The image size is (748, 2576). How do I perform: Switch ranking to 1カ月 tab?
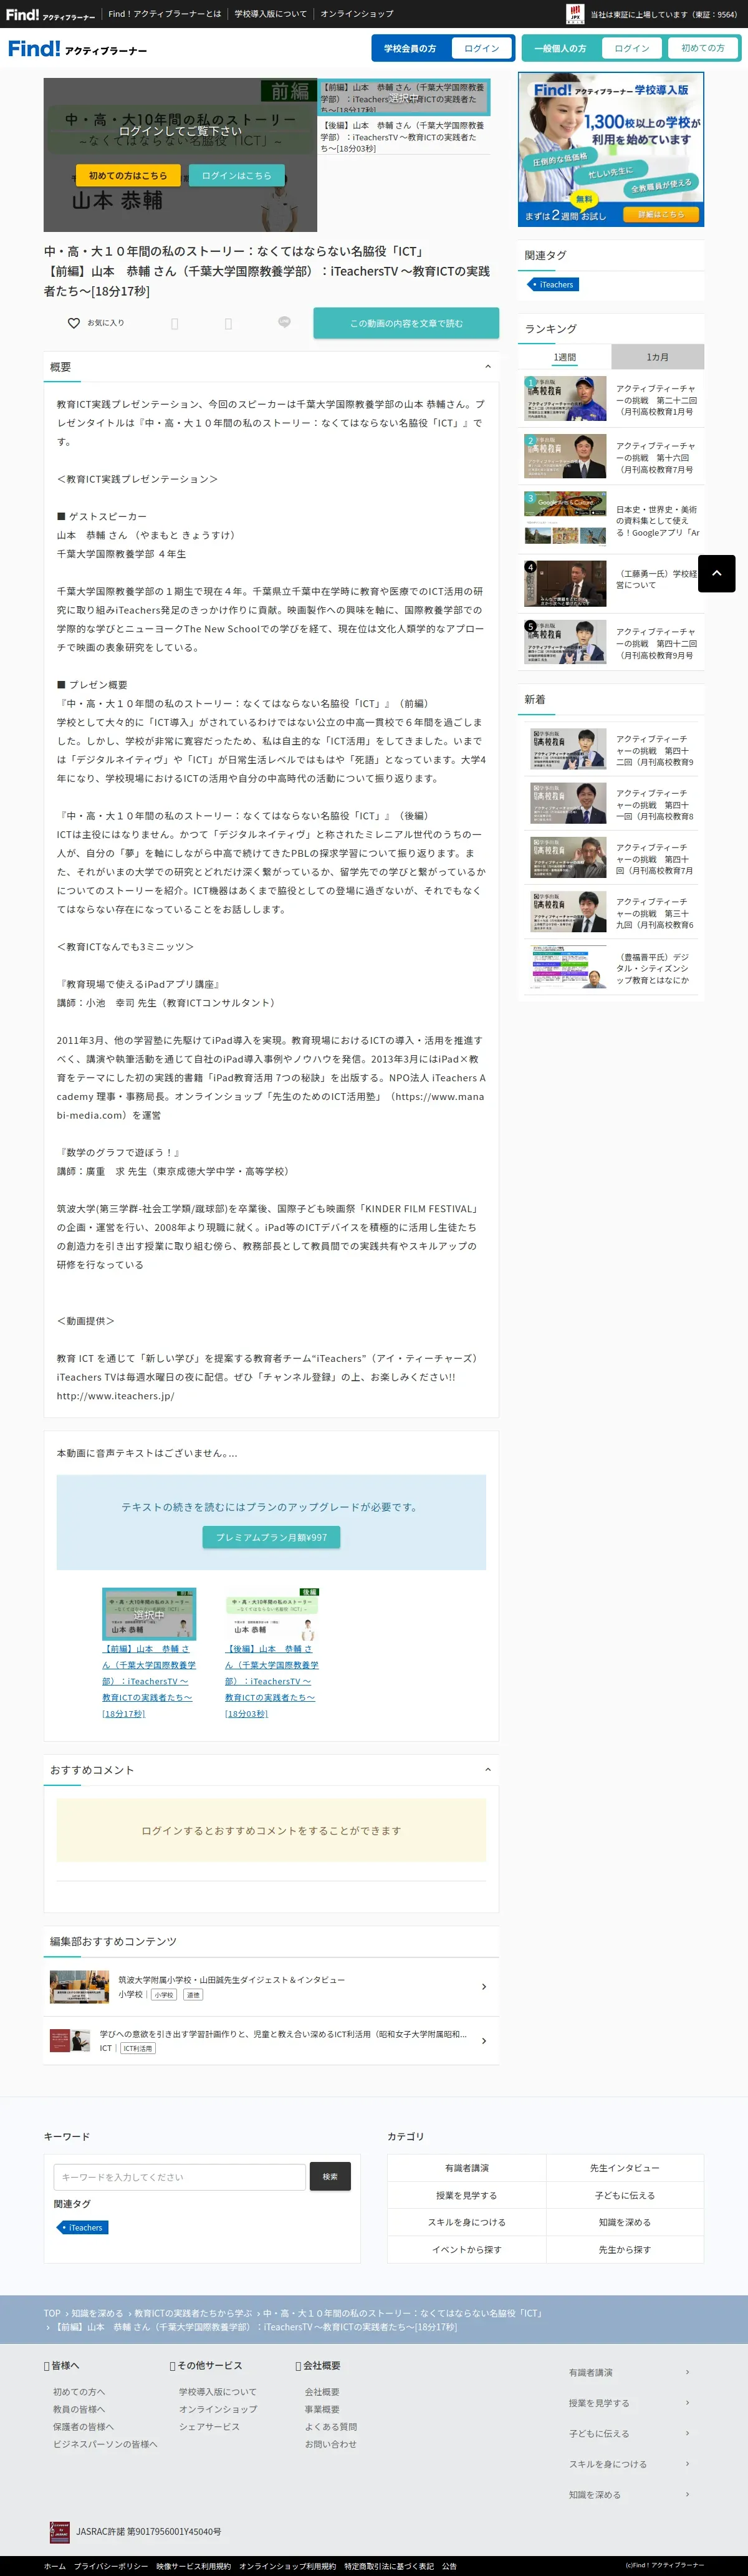pos(657,357)
